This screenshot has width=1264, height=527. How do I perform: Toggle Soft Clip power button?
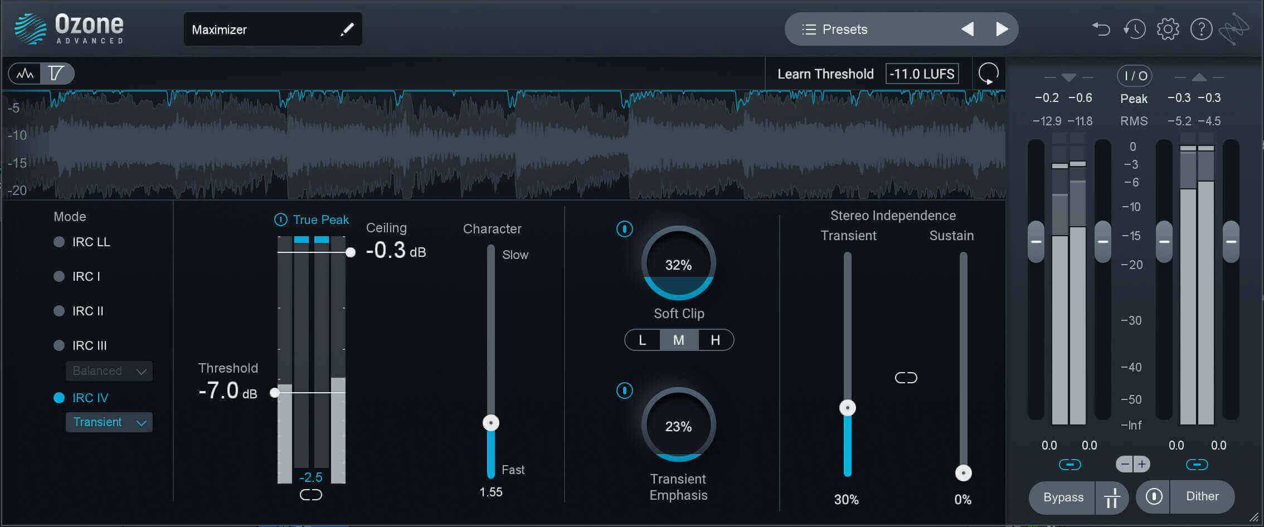625,229
